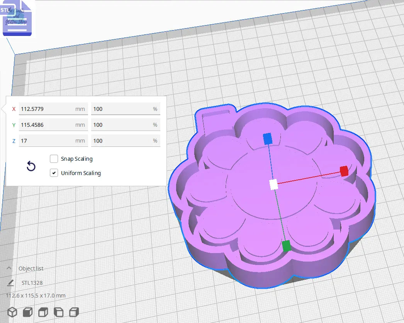Click the white center scale handle
Screen dimensions: 404x323
point(274,185)
